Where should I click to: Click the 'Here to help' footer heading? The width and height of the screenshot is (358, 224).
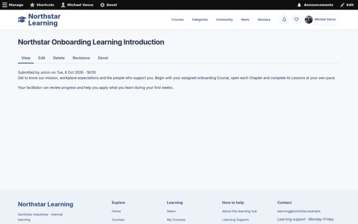[x=233, y=203]
